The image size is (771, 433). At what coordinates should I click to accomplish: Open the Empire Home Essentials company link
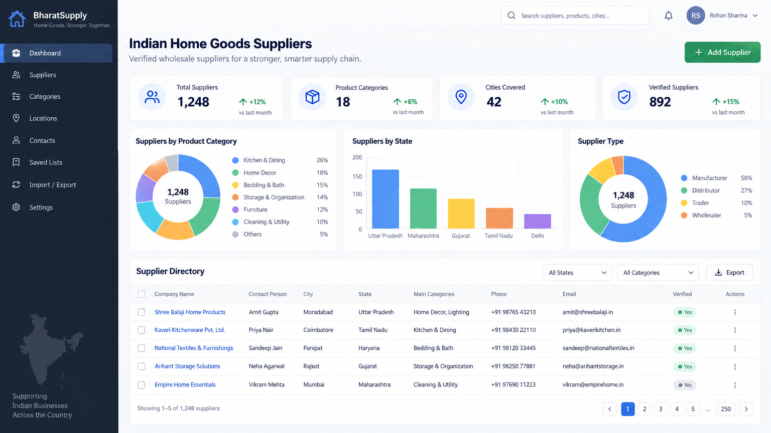(185, 385)
